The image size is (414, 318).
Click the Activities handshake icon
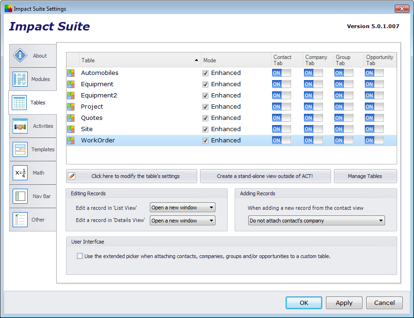pyautogui.click(x=20, y=126)
